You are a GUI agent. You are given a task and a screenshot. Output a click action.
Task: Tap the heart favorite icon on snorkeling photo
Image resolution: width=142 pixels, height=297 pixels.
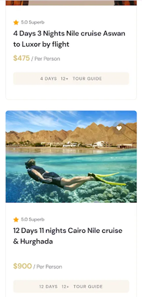tap(119, 128)
